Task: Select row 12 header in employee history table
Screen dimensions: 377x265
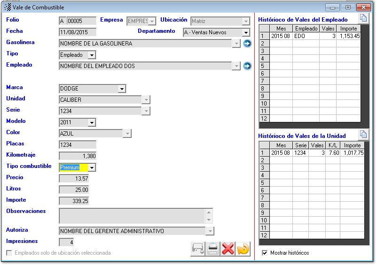Action: click(x=265, y=119)
